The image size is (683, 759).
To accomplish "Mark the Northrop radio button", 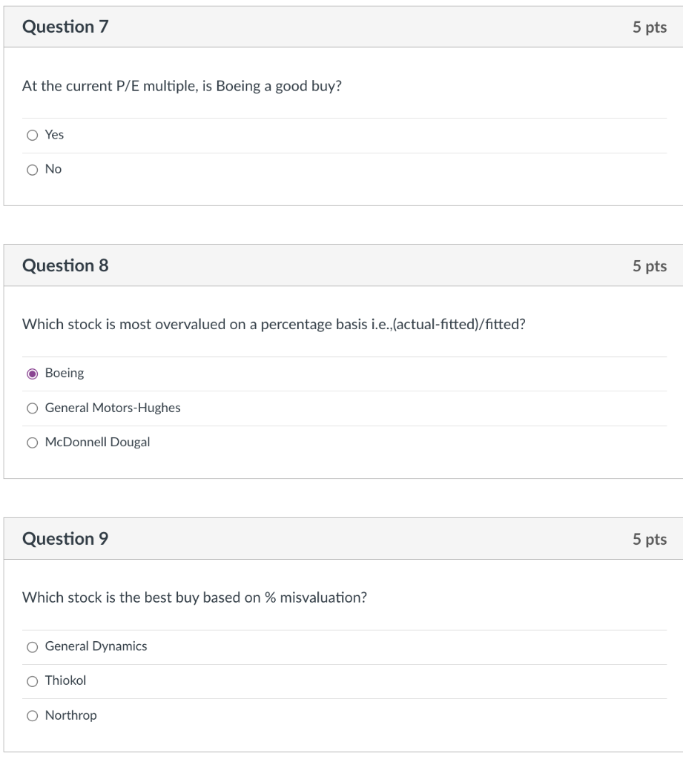I will click(31, 716).
